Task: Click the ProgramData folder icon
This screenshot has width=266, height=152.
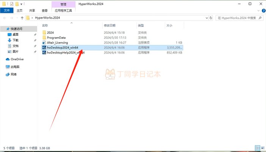Action: [x=44, y=38]
